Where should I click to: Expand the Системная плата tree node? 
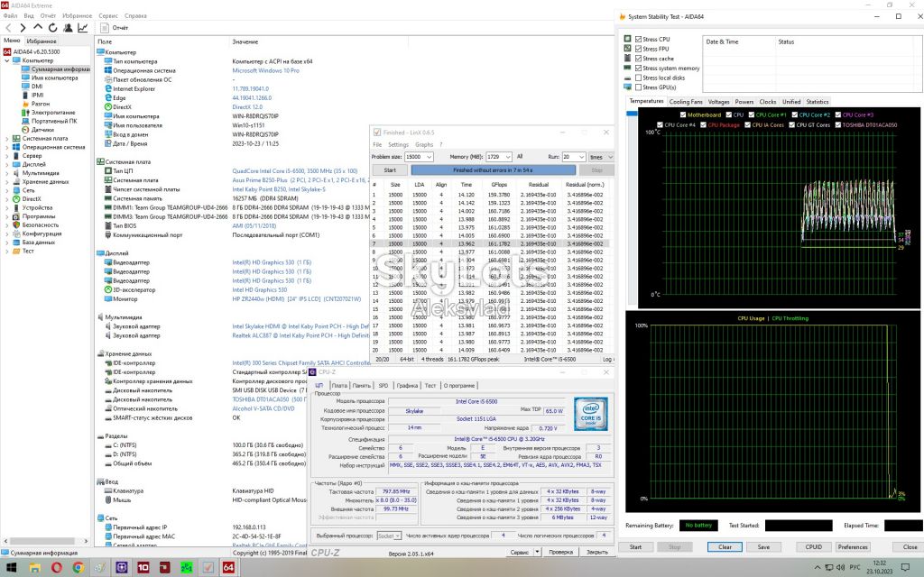tap(7, 138)
